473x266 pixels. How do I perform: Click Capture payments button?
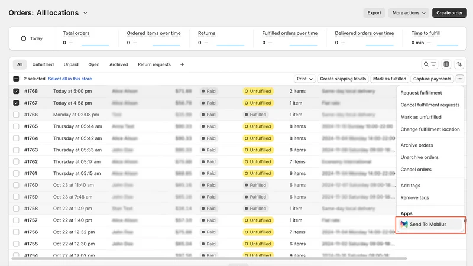432,79
